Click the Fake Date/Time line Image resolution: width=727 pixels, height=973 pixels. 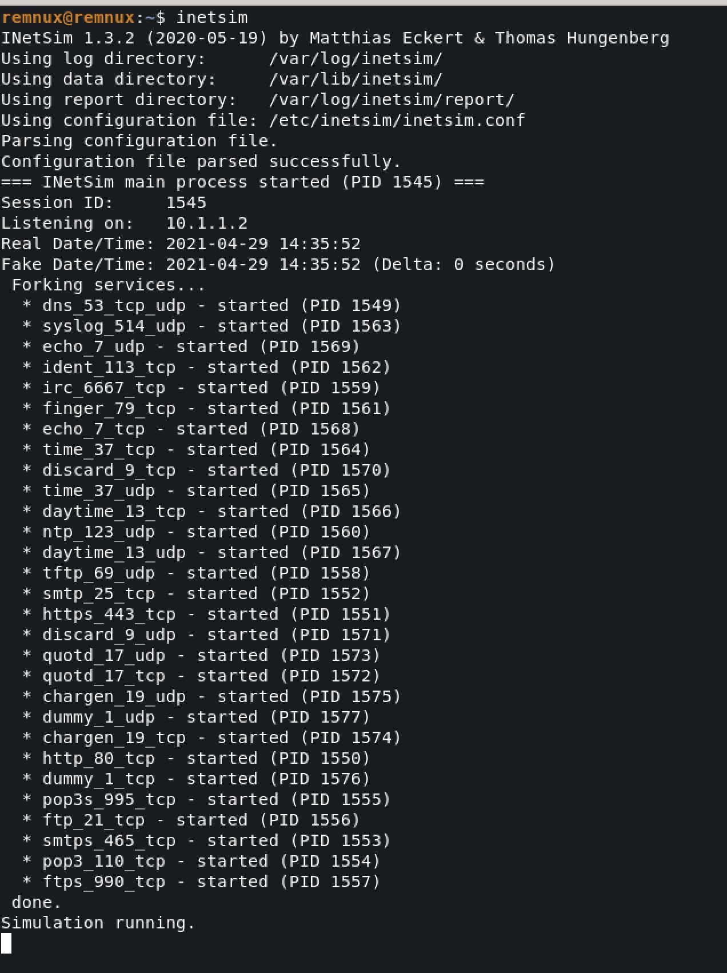pos(278,265)
